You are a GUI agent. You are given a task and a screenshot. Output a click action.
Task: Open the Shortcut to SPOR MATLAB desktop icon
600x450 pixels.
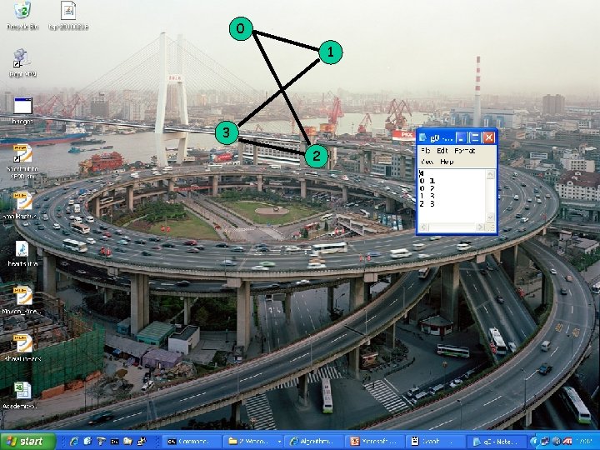tap(23, 153)
